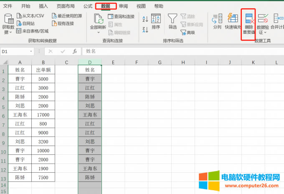Import data From Text/CSV (从文本/CSV)
This screenshot has height=194, width=284.
pos(30,16)
